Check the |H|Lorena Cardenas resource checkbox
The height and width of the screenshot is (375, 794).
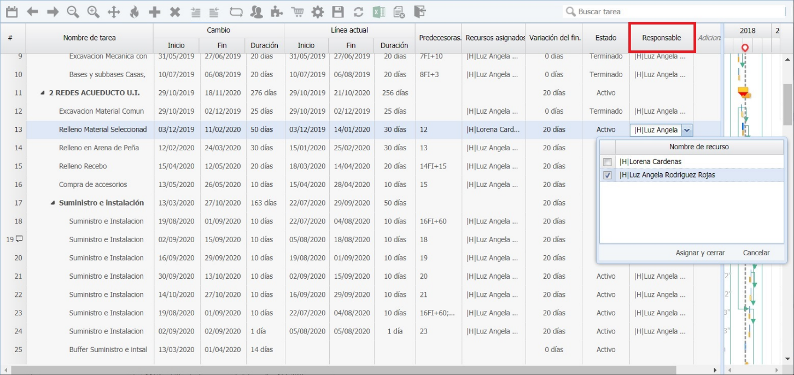point(608,162)
